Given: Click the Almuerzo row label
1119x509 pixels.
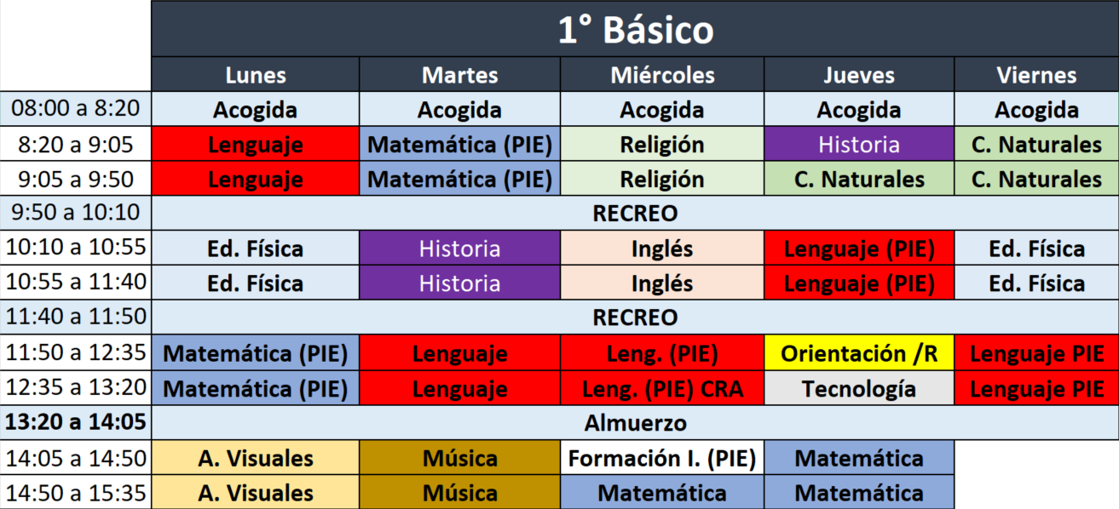Looking at the screenshot, I should coord(635,422).
